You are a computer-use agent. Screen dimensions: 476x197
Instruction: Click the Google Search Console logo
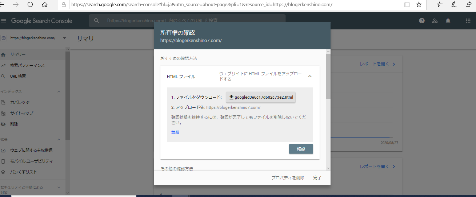pyautogui.click(x=42, y=21)
